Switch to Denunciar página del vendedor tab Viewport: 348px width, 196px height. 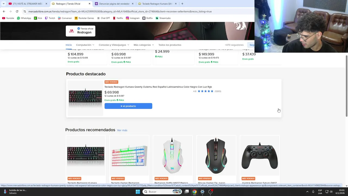click(x=114, y=4)
